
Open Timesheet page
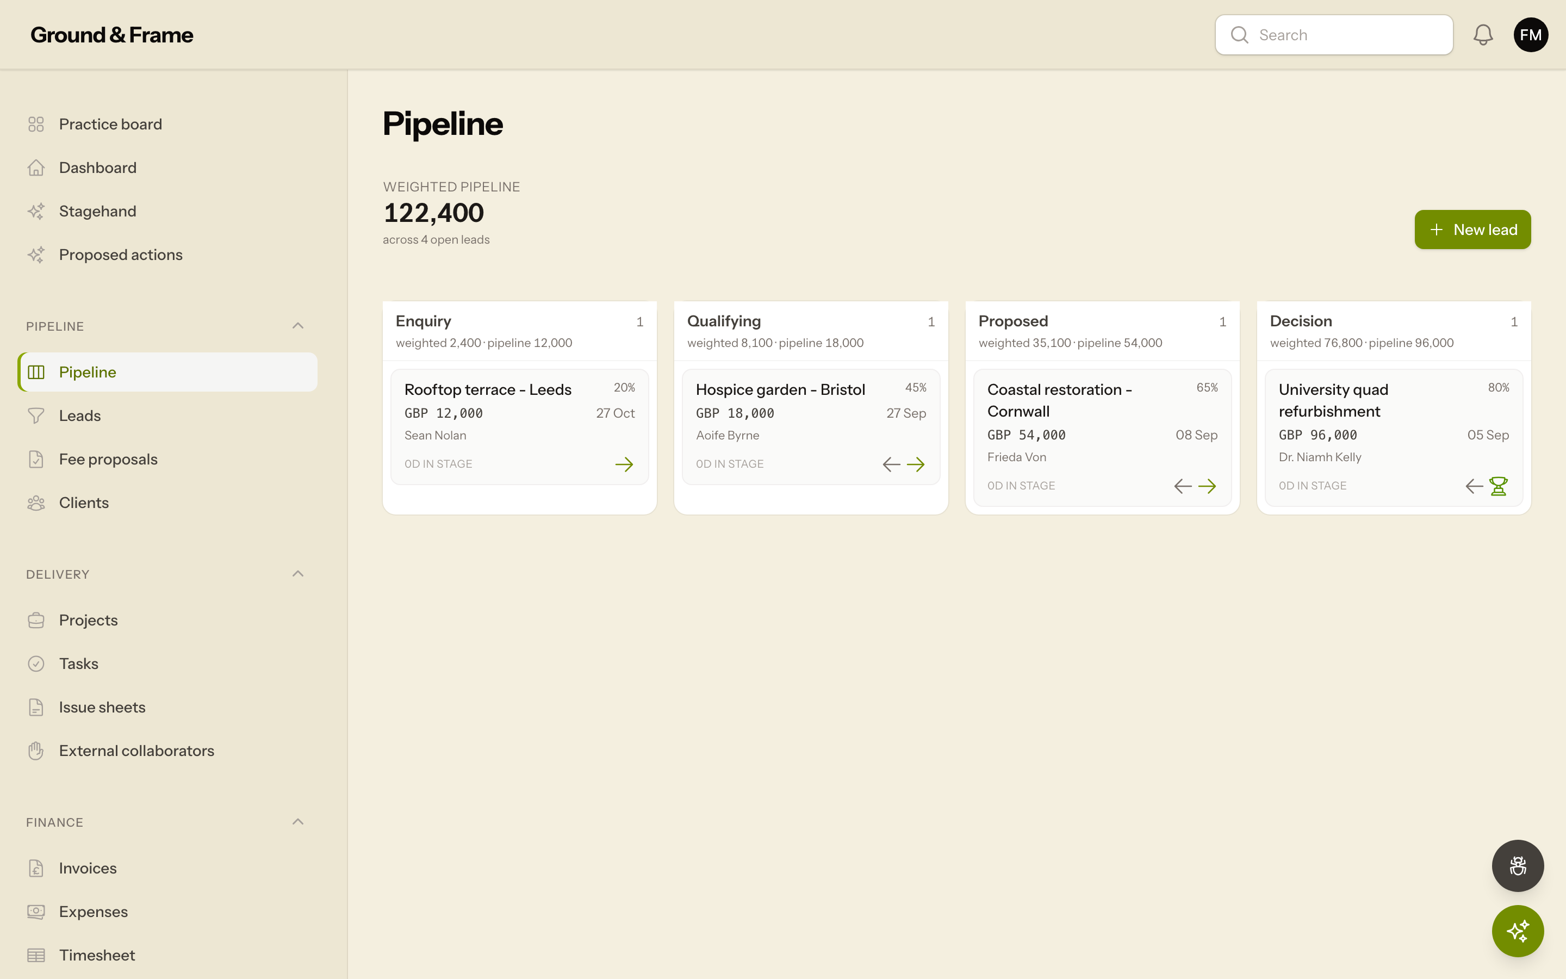coord(167,955)
